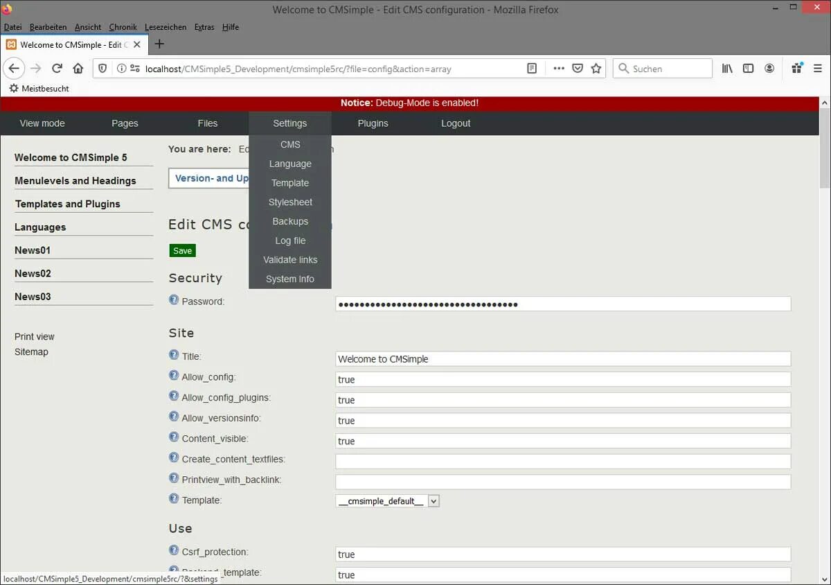Select Language from Settings submenu
Viewport: 831px width, 585px height.
[290, 164]
